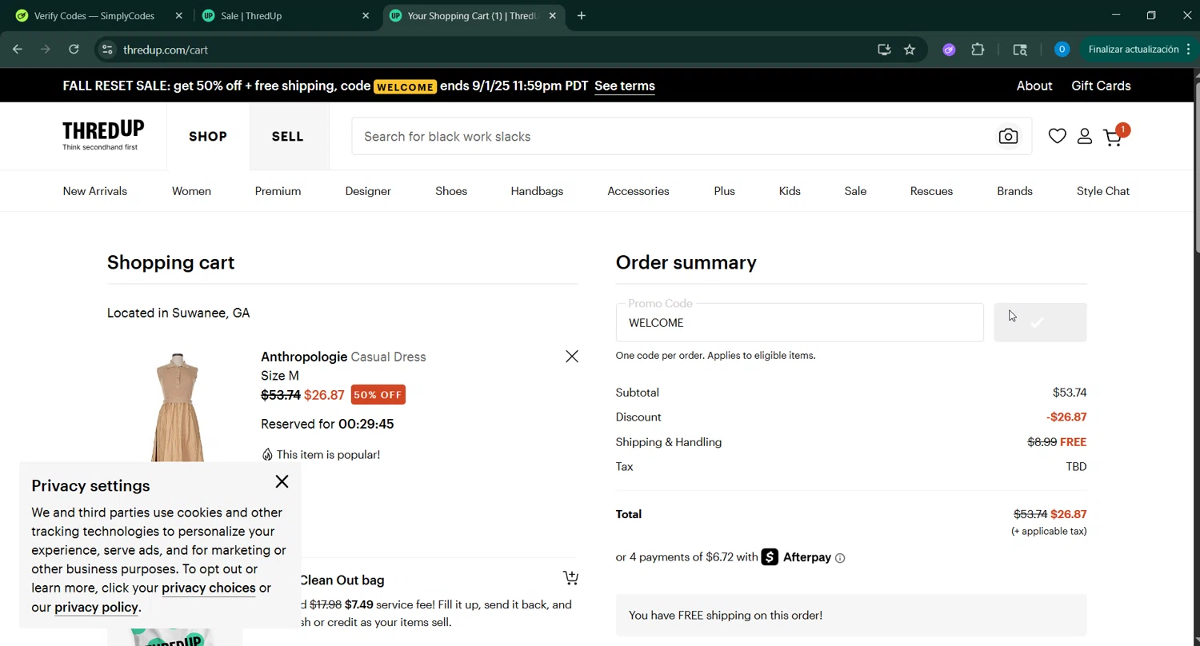This screenshot has width=1200, height=646.
Task: Click the Finalizar actualización button
Action: [1138, 50]
